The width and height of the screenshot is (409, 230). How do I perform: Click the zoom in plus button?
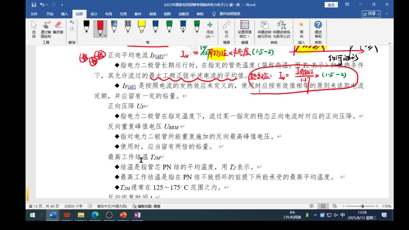(x=377, y=206)
